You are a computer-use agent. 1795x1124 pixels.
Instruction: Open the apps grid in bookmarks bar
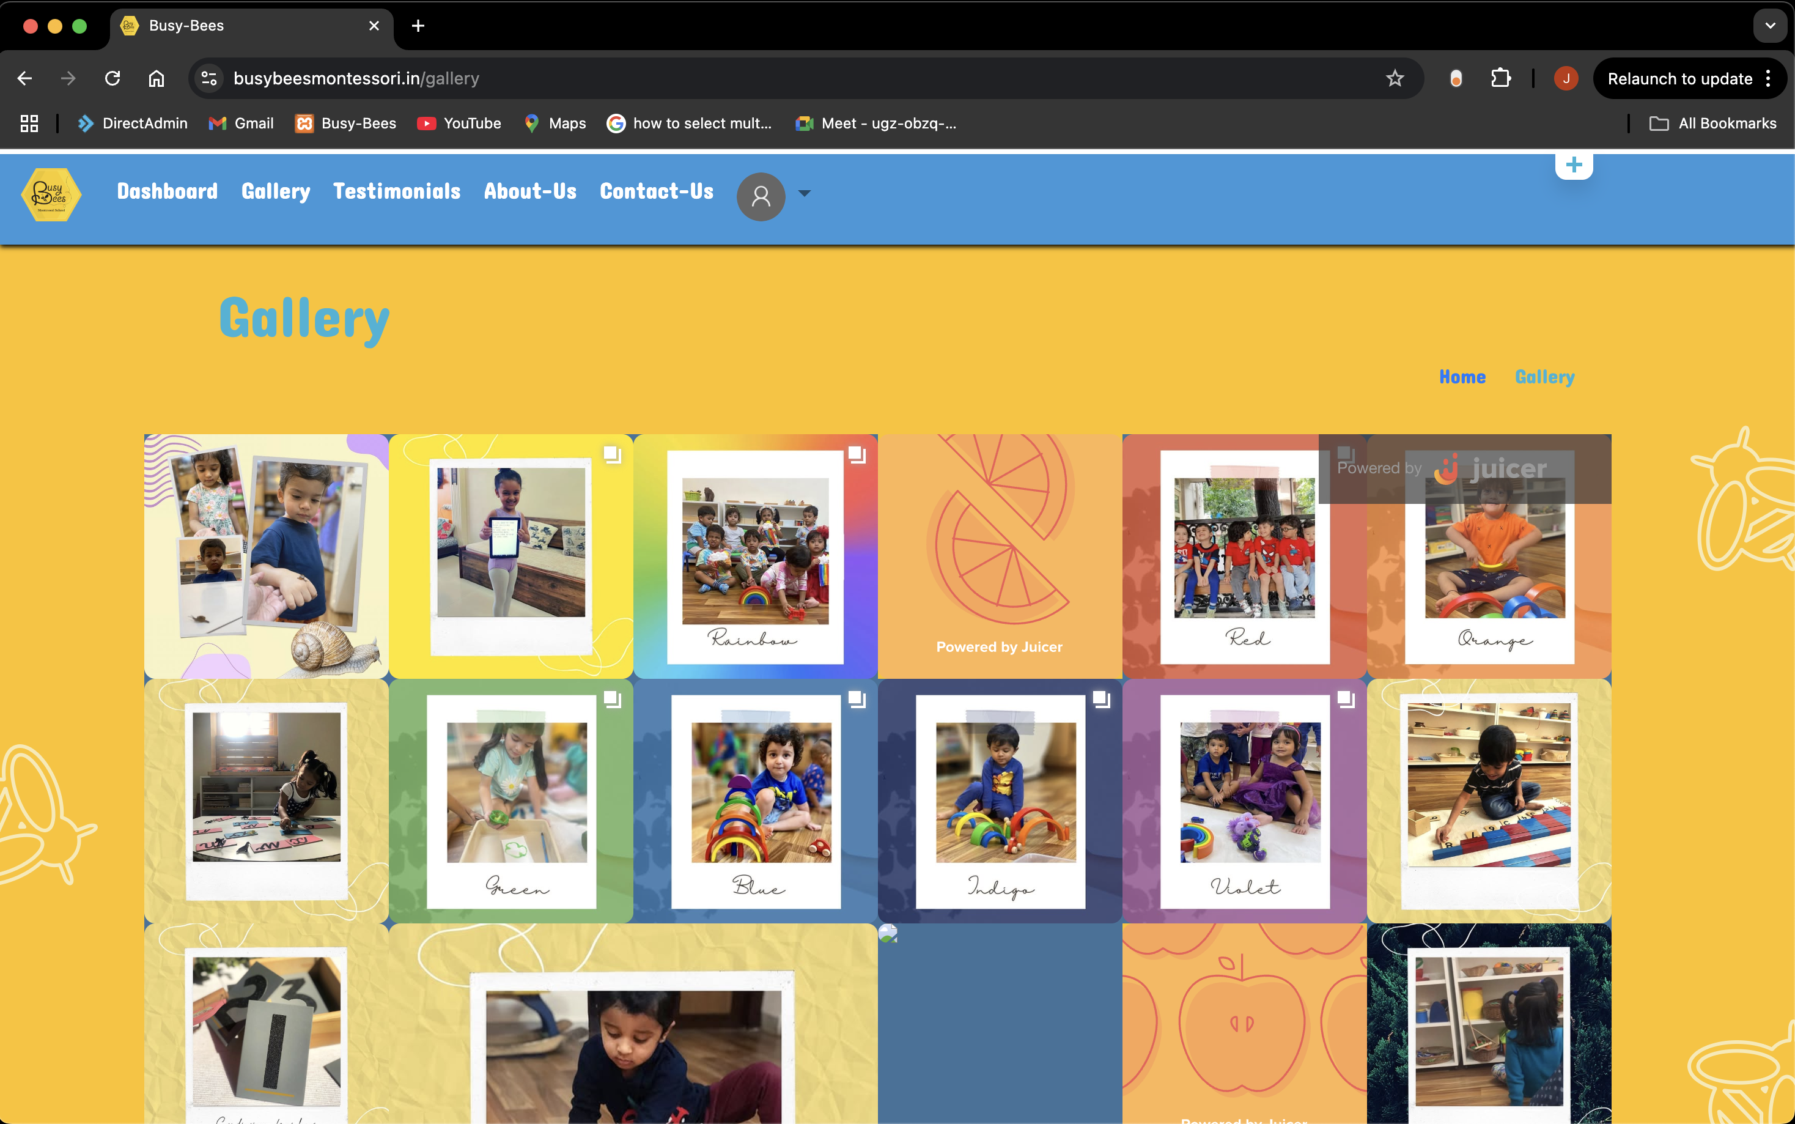29,124
